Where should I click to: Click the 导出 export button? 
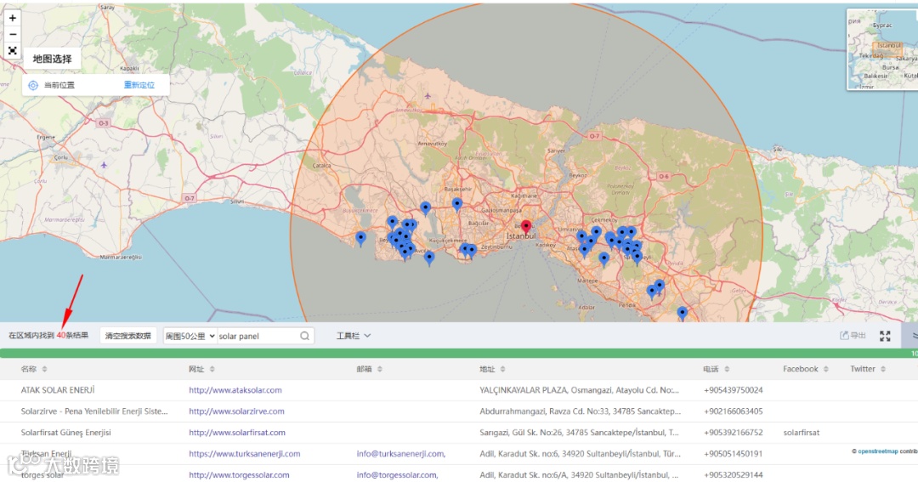(x=853, y=336)
